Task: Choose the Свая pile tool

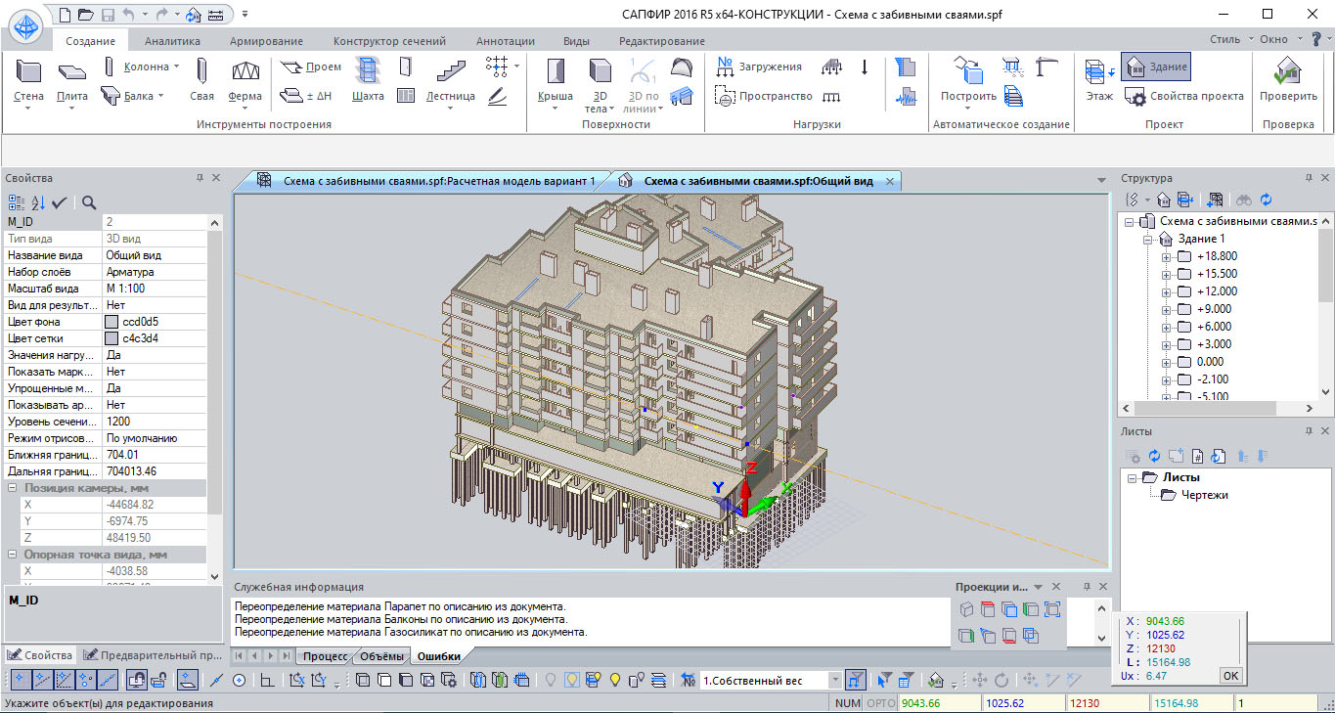Action: pyautogui.click(x=201, y=80)
